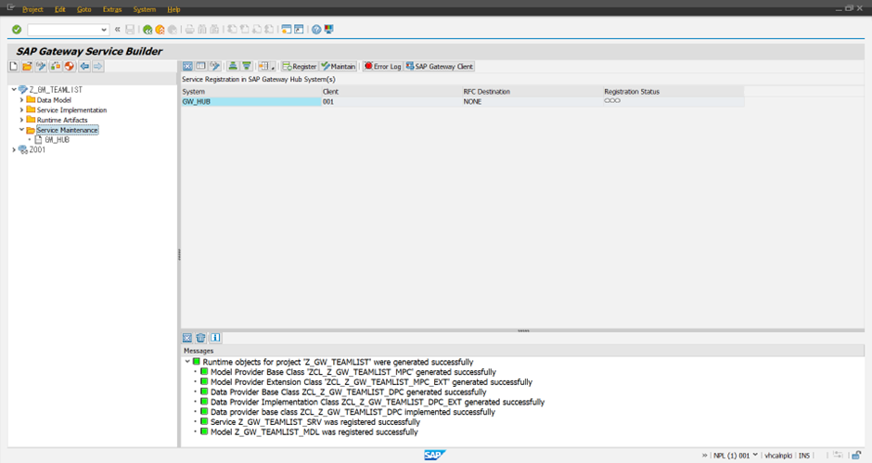This screenshot has height=463, width=872.
Task: Select the GW_HUB tree node
Action: [x=57, y=140]
